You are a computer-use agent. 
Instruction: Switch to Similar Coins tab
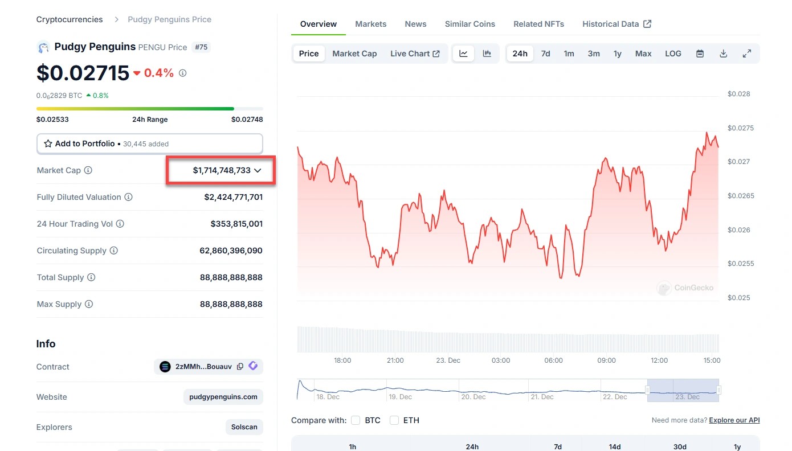click(x=470, y=24)
